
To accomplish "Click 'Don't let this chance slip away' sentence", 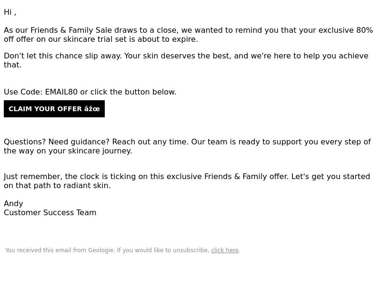I will (x=63, y=56).
